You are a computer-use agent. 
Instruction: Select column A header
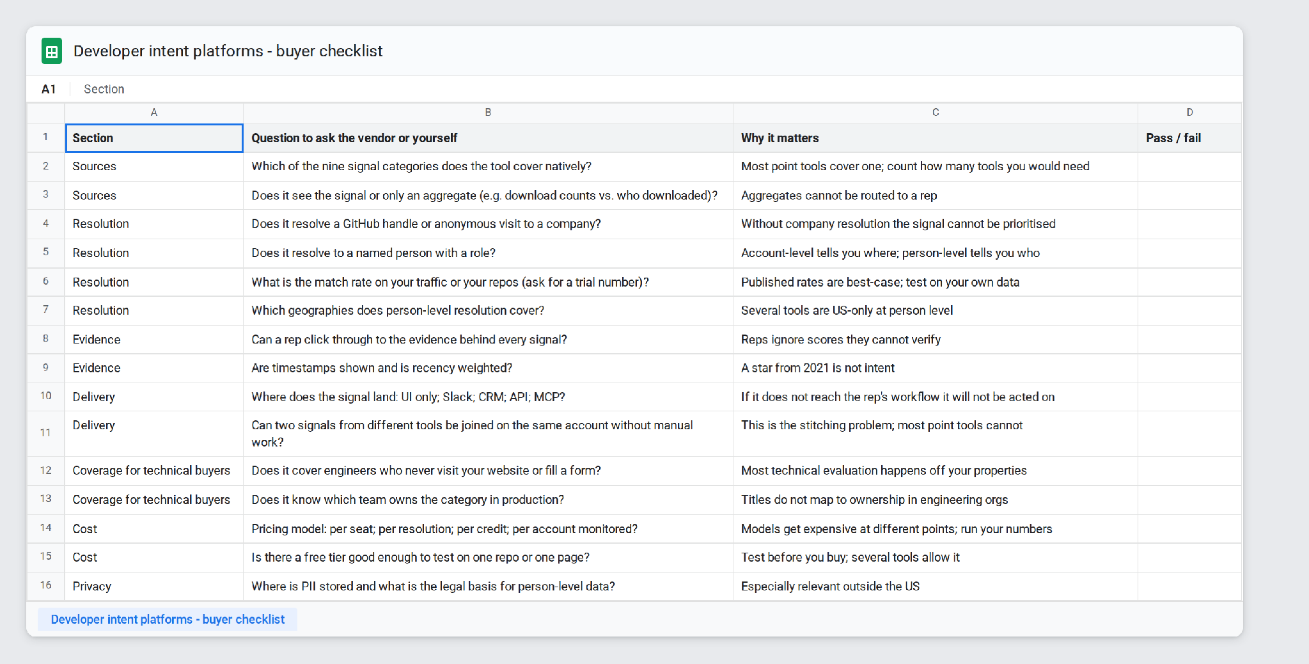[x=154, y=113]
